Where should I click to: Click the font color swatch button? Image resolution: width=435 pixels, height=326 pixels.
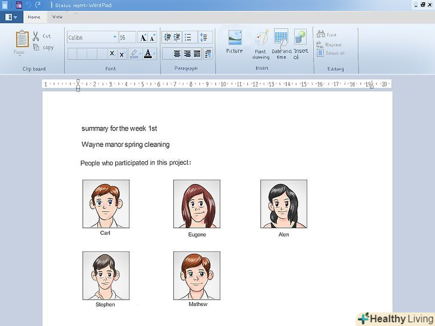[x=148, y=54]
